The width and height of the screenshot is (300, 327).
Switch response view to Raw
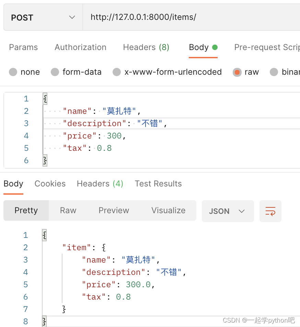pos(68,210)
